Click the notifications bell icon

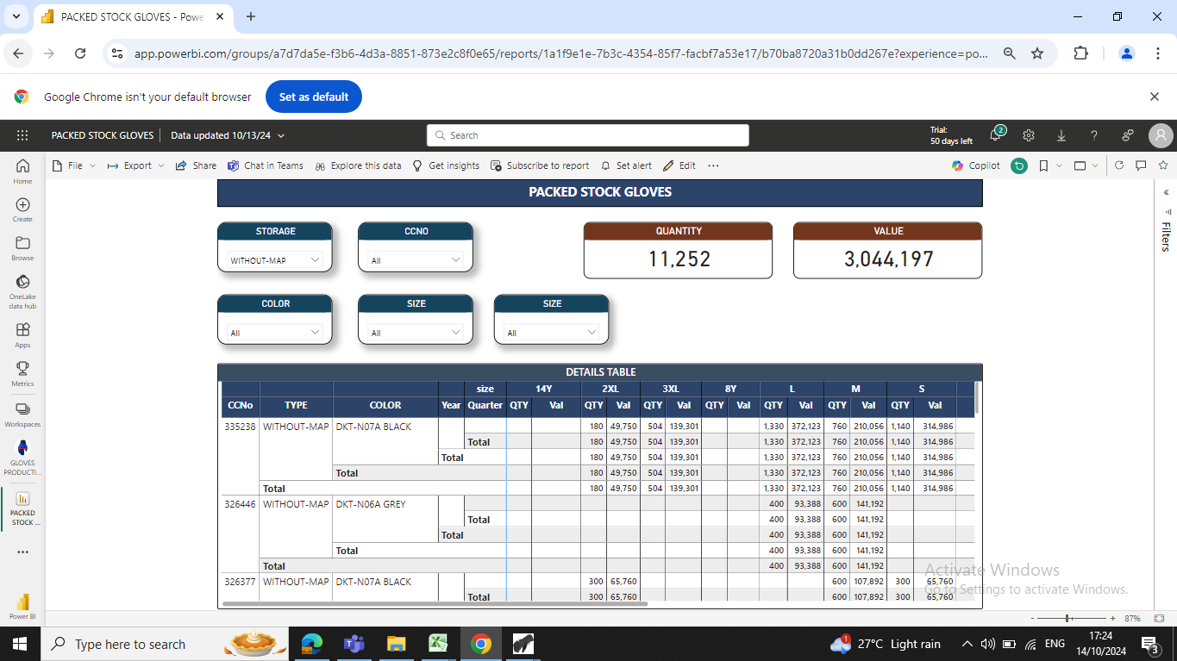point(995,135)
